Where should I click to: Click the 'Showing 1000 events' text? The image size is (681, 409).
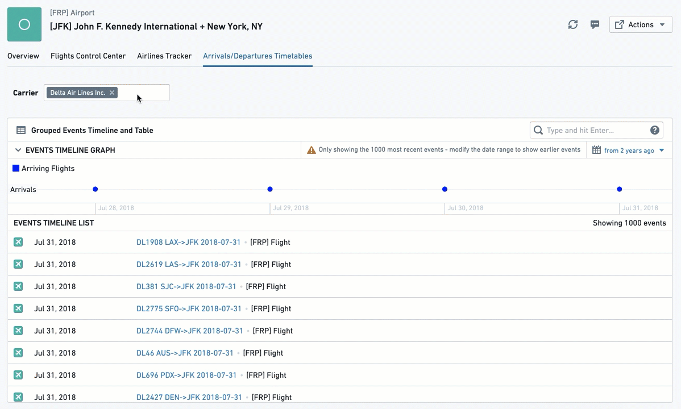coord(629,223)
